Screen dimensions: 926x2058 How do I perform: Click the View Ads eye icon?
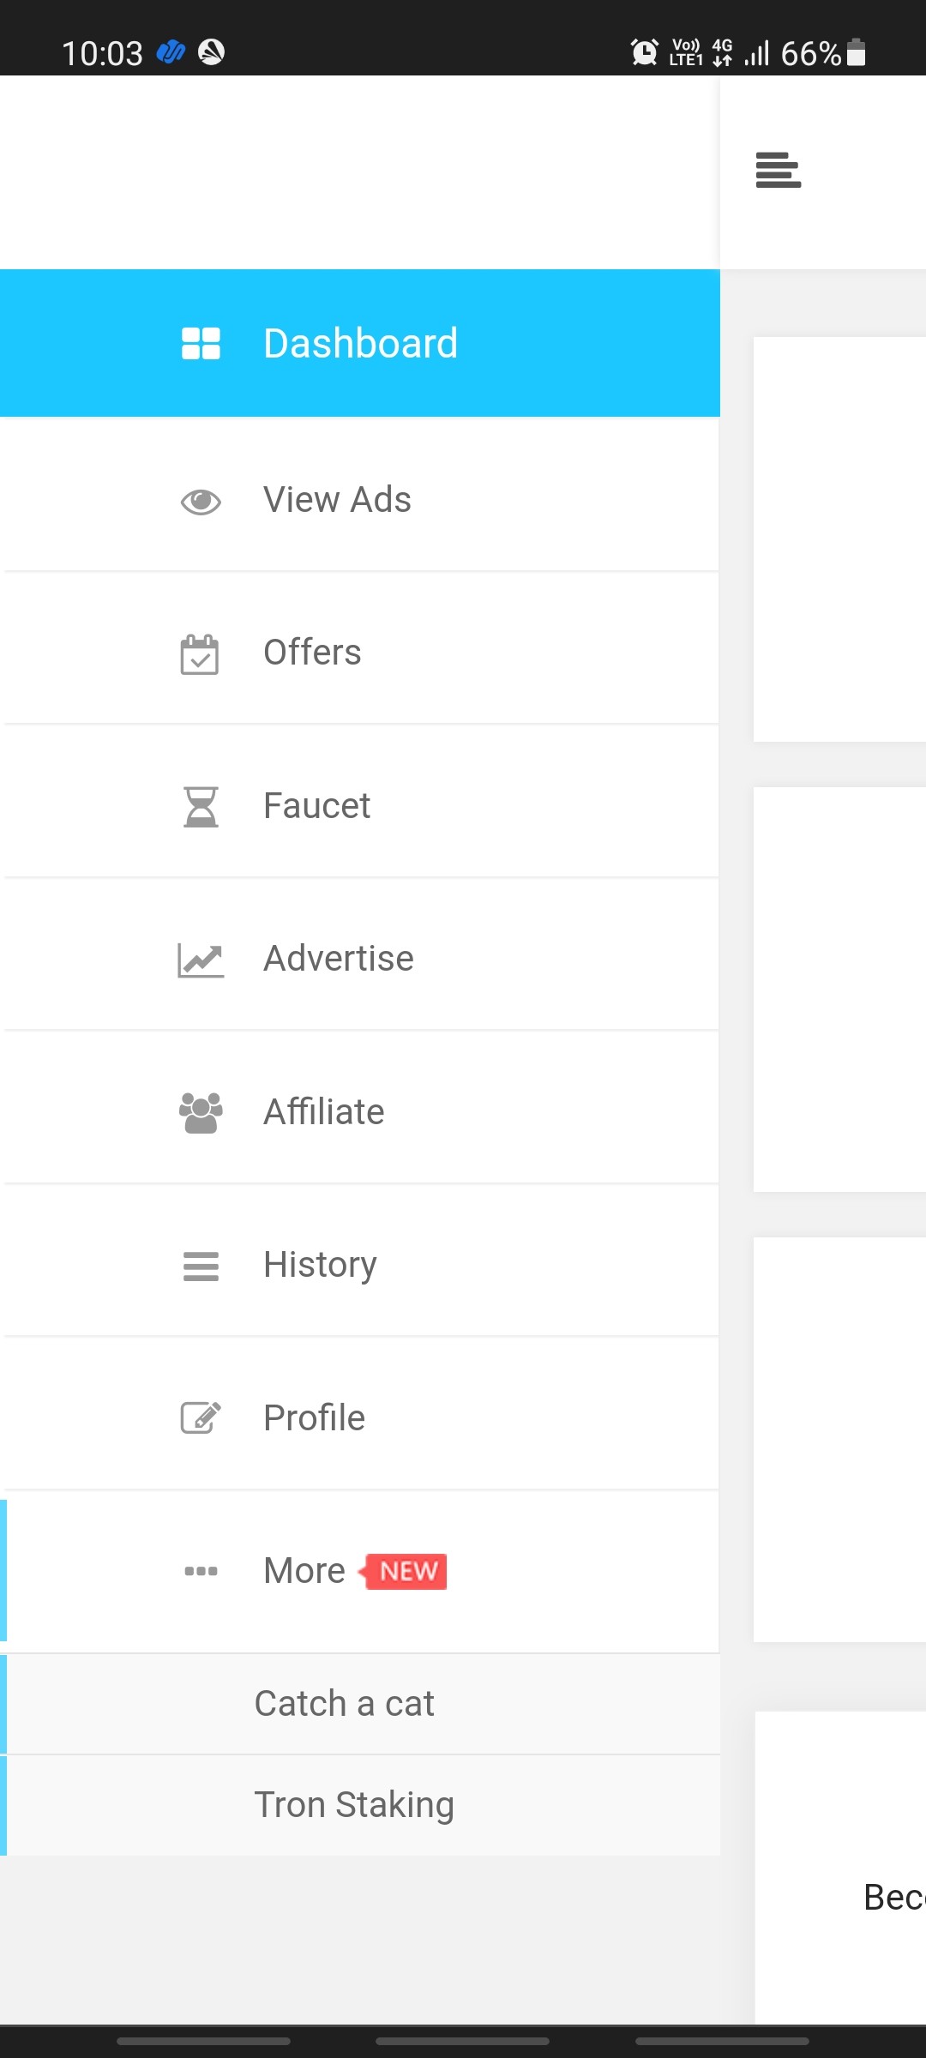(201, 502)
